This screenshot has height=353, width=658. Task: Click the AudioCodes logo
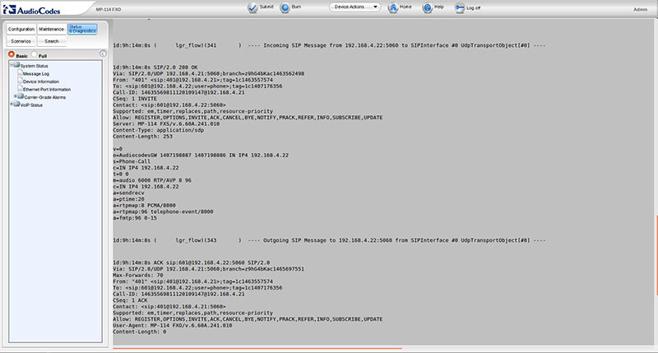tap(32, 9)
